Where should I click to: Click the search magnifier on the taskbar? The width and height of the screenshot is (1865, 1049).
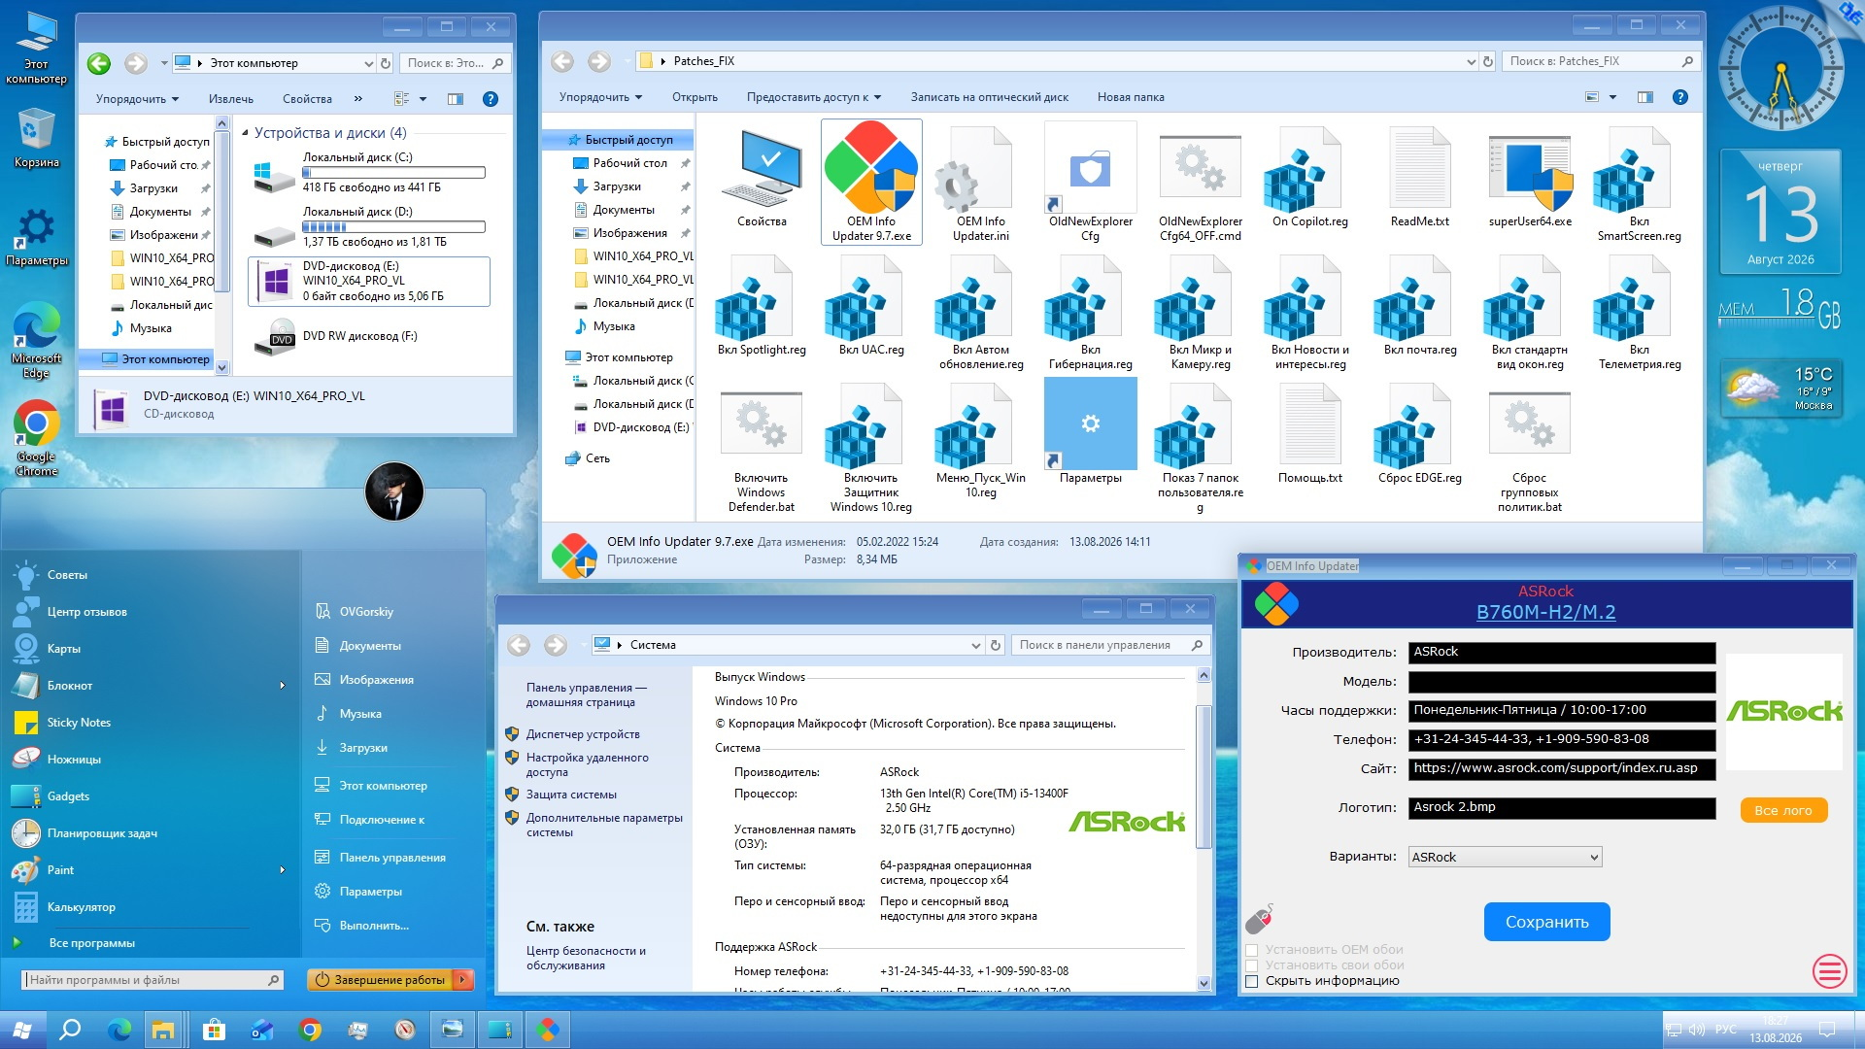pyautogui.click(x=70, y=1030)
